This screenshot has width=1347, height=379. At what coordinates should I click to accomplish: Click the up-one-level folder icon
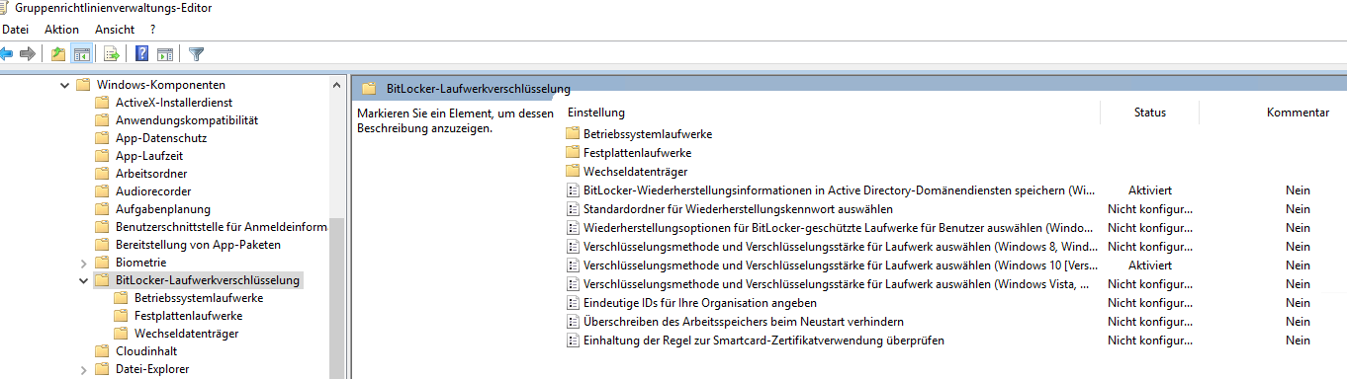pyautogui.click(x=59, y=54)
